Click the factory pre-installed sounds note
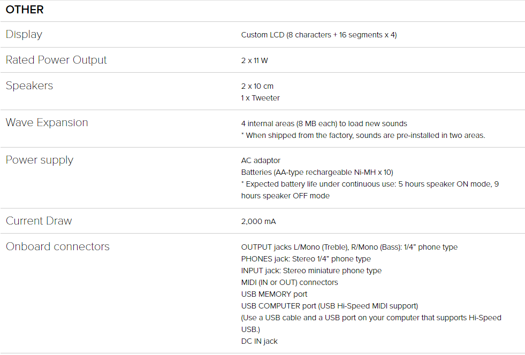The height and width of the screenshot is (355, 525). click(x=363, y=135)
